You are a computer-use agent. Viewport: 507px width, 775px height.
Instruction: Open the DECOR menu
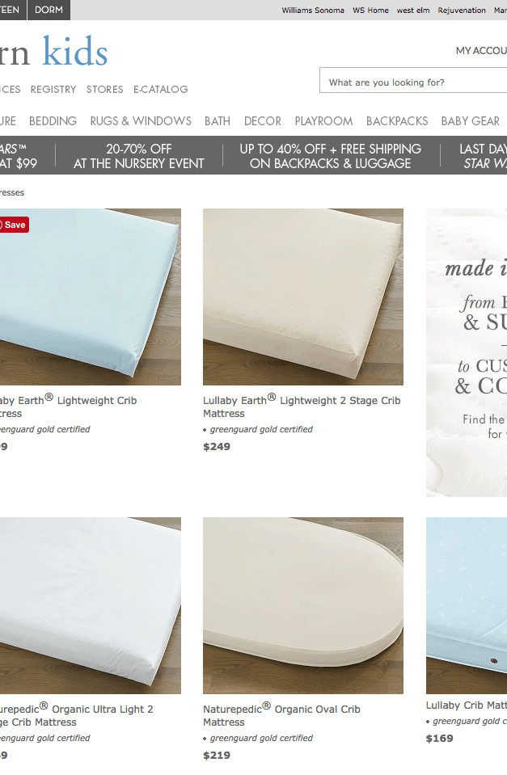pyautogui.click(x=263, y=121)
